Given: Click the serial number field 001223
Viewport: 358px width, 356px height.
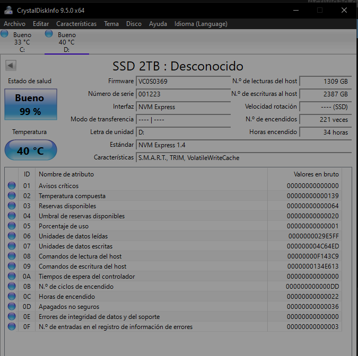Looking at the screenshot, I should (184, 94).
